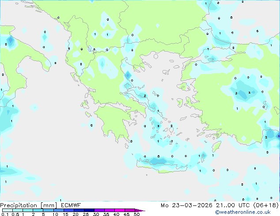The height and width of the screenshot is (216, 280).
Task: Select the 2–5 mm legend color box
Action: pyautogui.click(x=38, y=210)
